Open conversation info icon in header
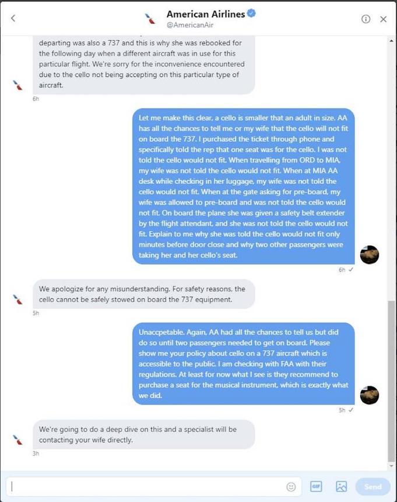 point(366,19)
